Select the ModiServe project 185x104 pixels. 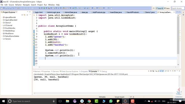(9, 34)
